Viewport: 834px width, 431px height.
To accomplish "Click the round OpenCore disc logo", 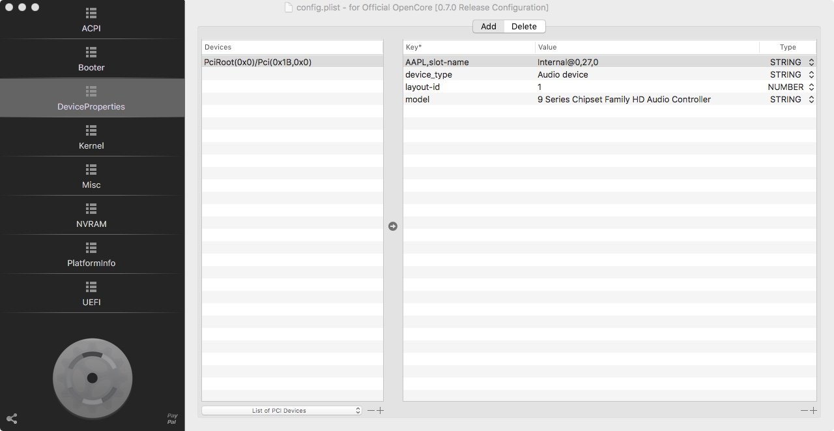I will pos(93,378).
